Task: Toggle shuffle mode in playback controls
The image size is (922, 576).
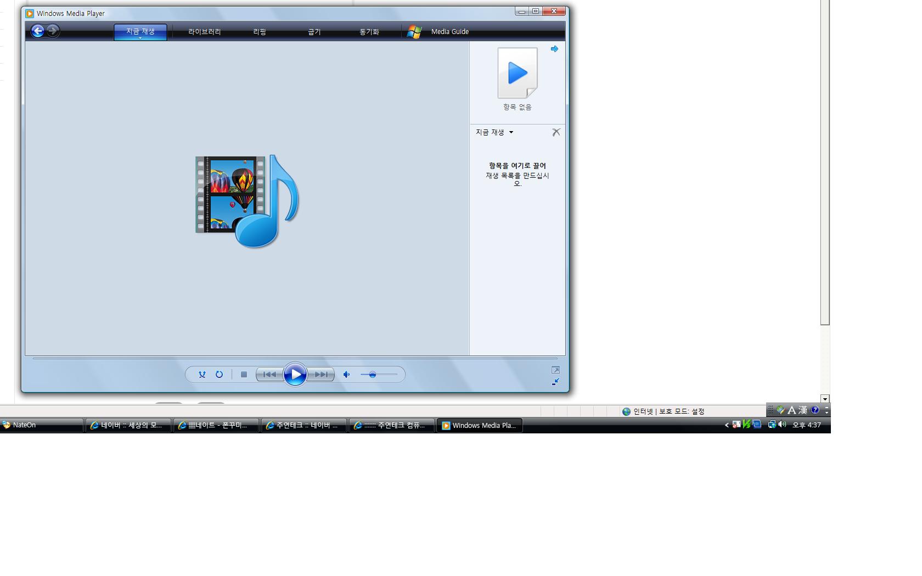Action: [x=202, y=375]
